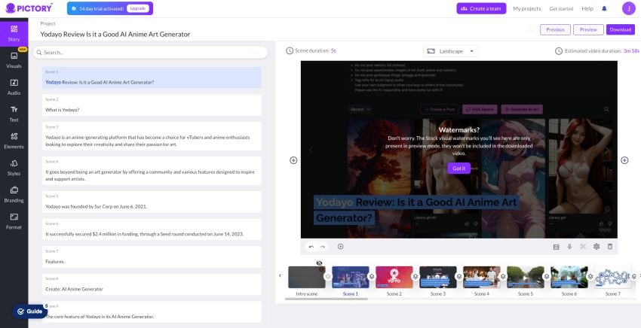The height and width of the screenshot is (328, 641).
Task: Click the scene duration clock icon
Action: (290, 51)
